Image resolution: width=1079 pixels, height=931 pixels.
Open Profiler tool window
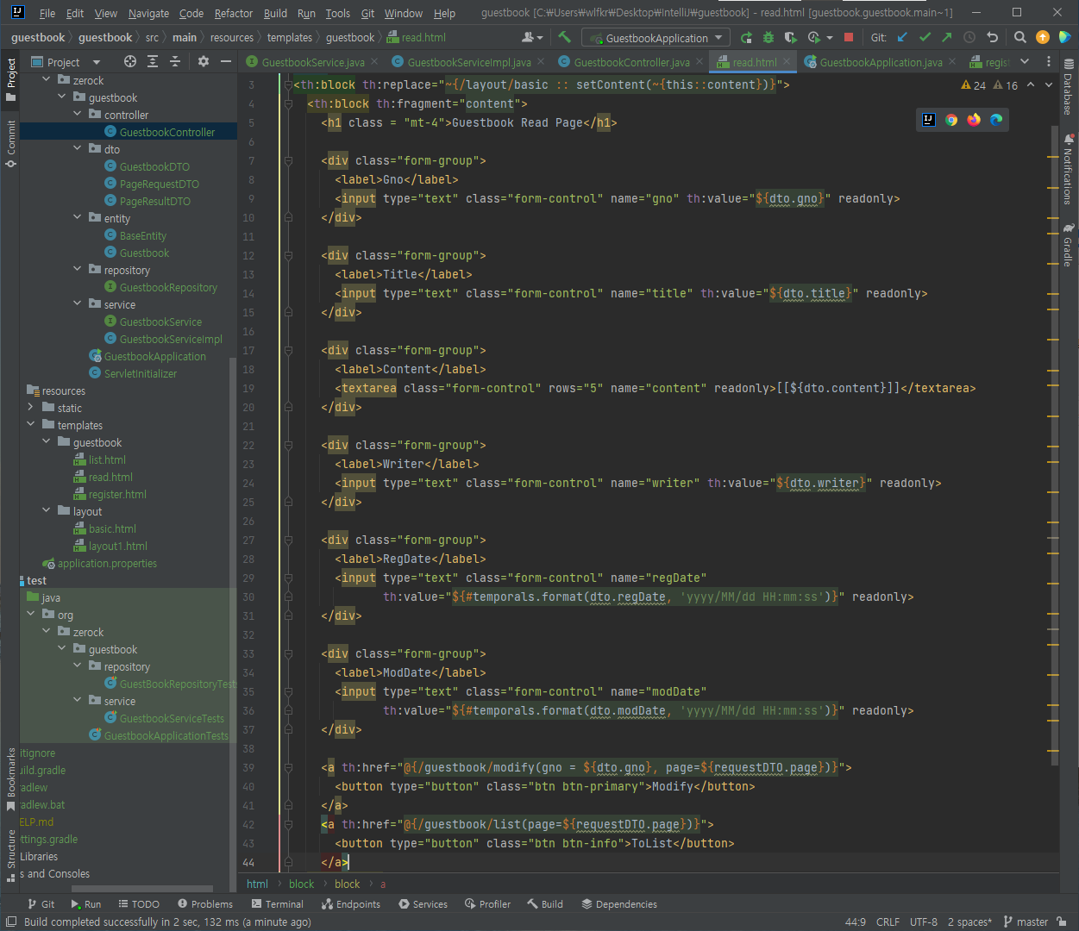(x=487, y=904)
